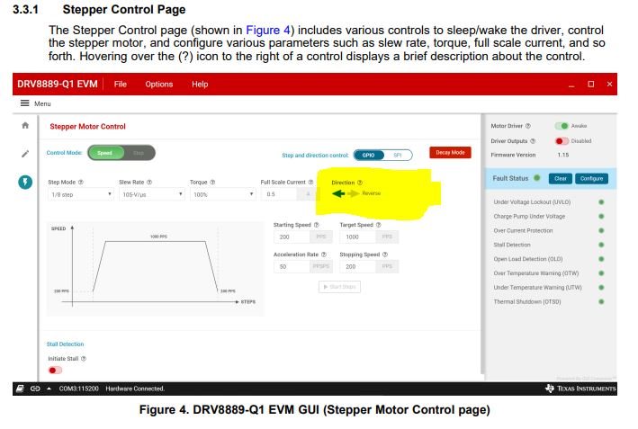Click help icon next to Motor Driver
This screenshot has height=429, width=638.
(x=528, y=126)
